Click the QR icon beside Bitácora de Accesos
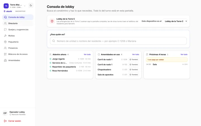Image resolution: width=201 pixels, height=126 pixels. [x=5, y=54]
